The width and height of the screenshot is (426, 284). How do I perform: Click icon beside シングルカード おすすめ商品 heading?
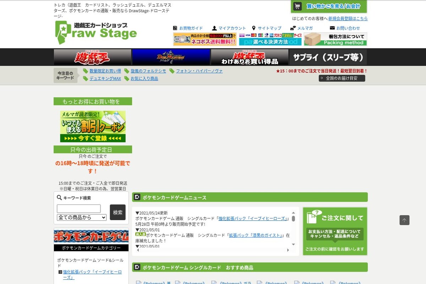(137, 267)
